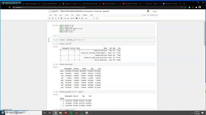Viewport: 206px width, 115px height.
Task: Select the titanic.head() cell
Action: tap(107, 44)
